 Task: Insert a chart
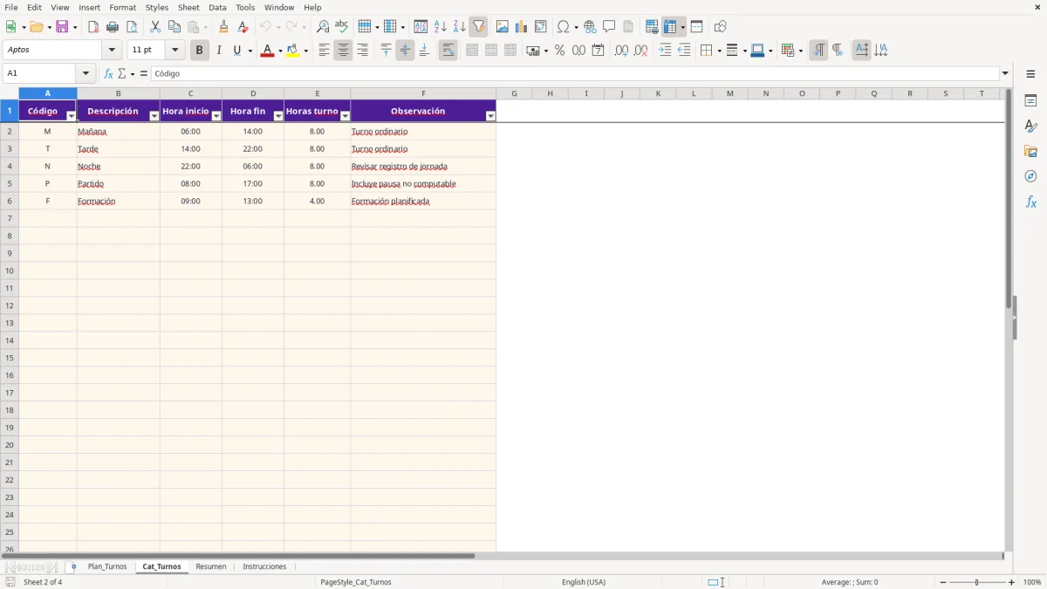click(x=521, y=27)
